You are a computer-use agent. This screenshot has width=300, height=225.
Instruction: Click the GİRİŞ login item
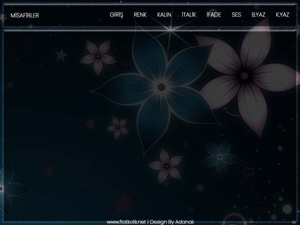[116, 15]
